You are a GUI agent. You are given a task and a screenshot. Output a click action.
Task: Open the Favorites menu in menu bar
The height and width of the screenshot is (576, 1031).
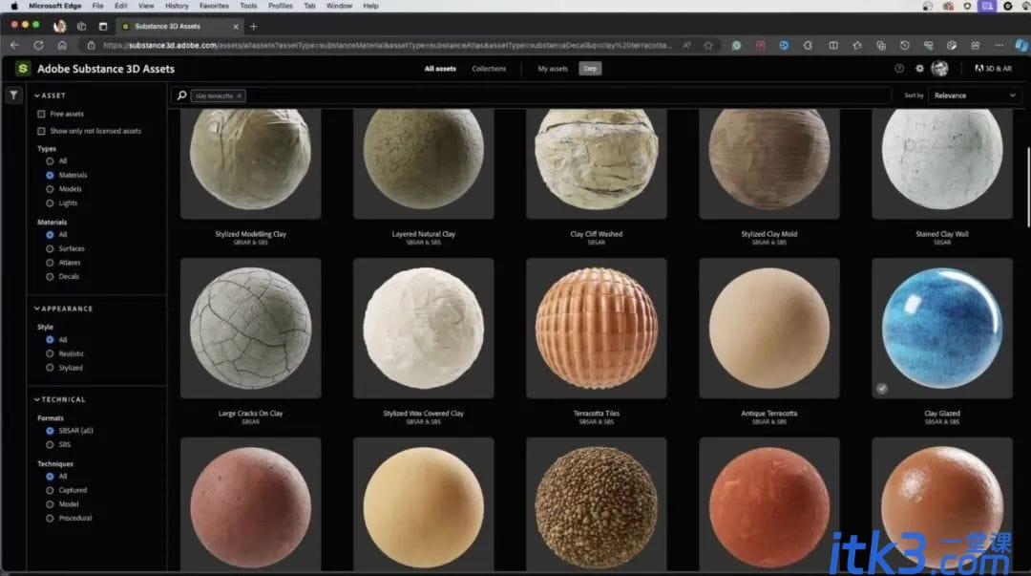click(214, 6)
